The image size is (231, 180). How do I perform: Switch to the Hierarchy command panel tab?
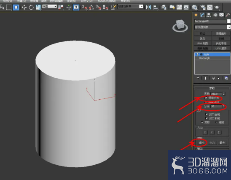(209, 15)
